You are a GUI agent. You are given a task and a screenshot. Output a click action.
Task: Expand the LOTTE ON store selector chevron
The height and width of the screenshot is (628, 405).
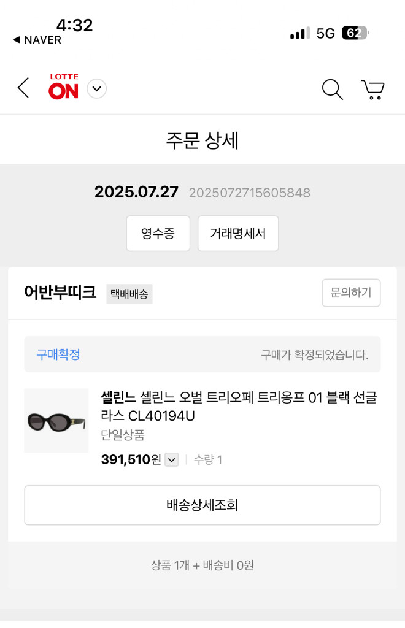click(96, 88)
